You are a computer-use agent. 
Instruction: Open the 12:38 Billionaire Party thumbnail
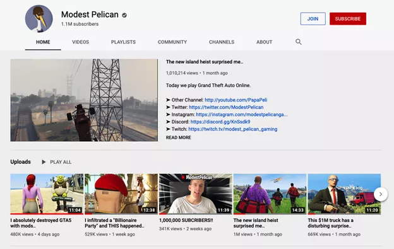pos(121,194)
